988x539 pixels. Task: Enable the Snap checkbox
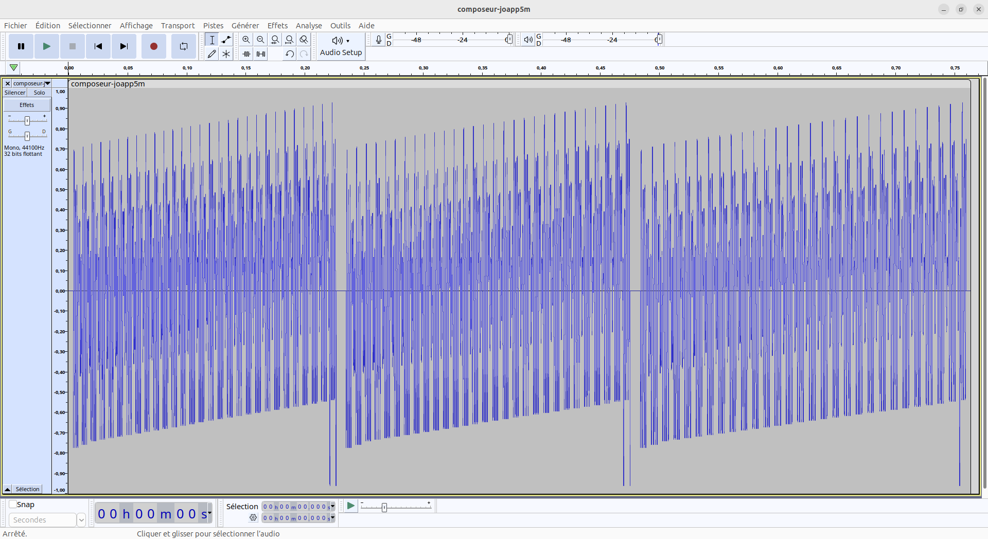13,505
